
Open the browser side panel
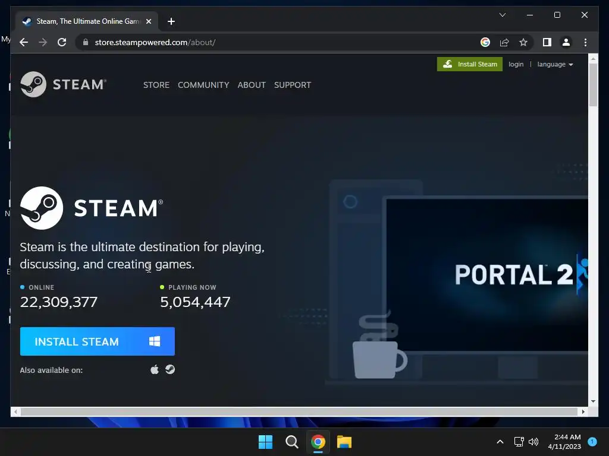pos(547,42)
